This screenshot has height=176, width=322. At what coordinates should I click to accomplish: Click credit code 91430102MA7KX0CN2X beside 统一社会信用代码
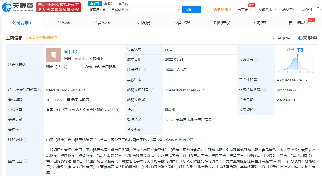point(66,90)
